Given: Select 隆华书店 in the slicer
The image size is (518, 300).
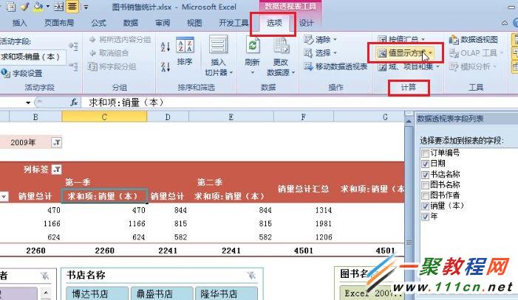Looking at the screenshot, I should 226,293.
